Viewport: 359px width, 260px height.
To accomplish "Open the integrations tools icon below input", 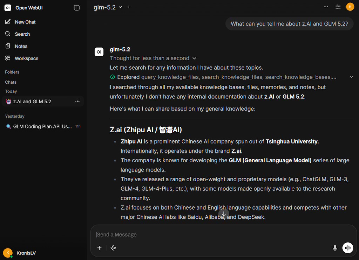I will (x=113, y=248).
